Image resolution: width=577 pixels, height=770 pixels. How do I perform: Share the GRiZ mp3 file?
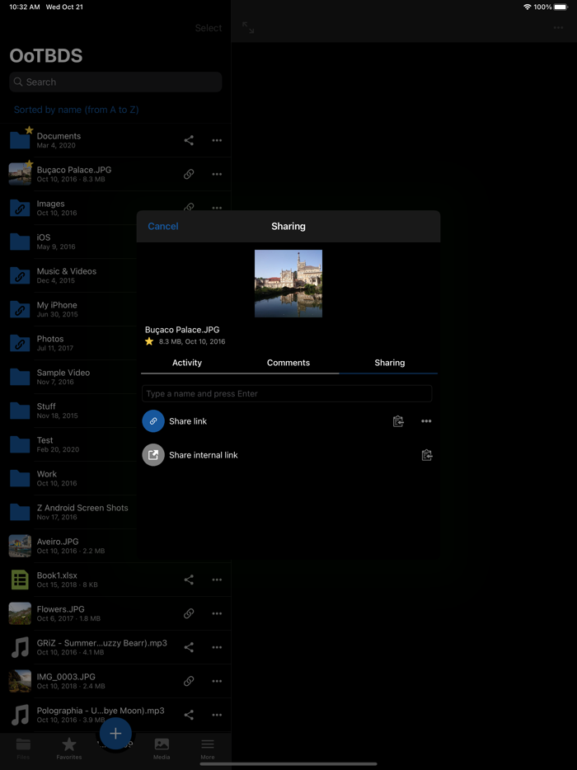(189, 647)
